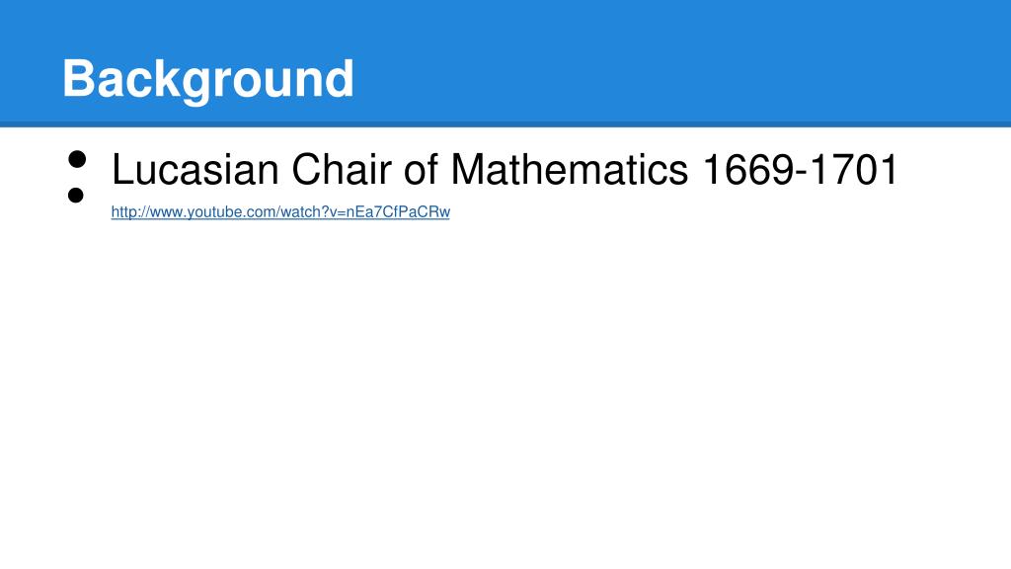This screenshot has height=569, width=1011.
Task: Select the first bullet point marker
Action: point(77,159)
